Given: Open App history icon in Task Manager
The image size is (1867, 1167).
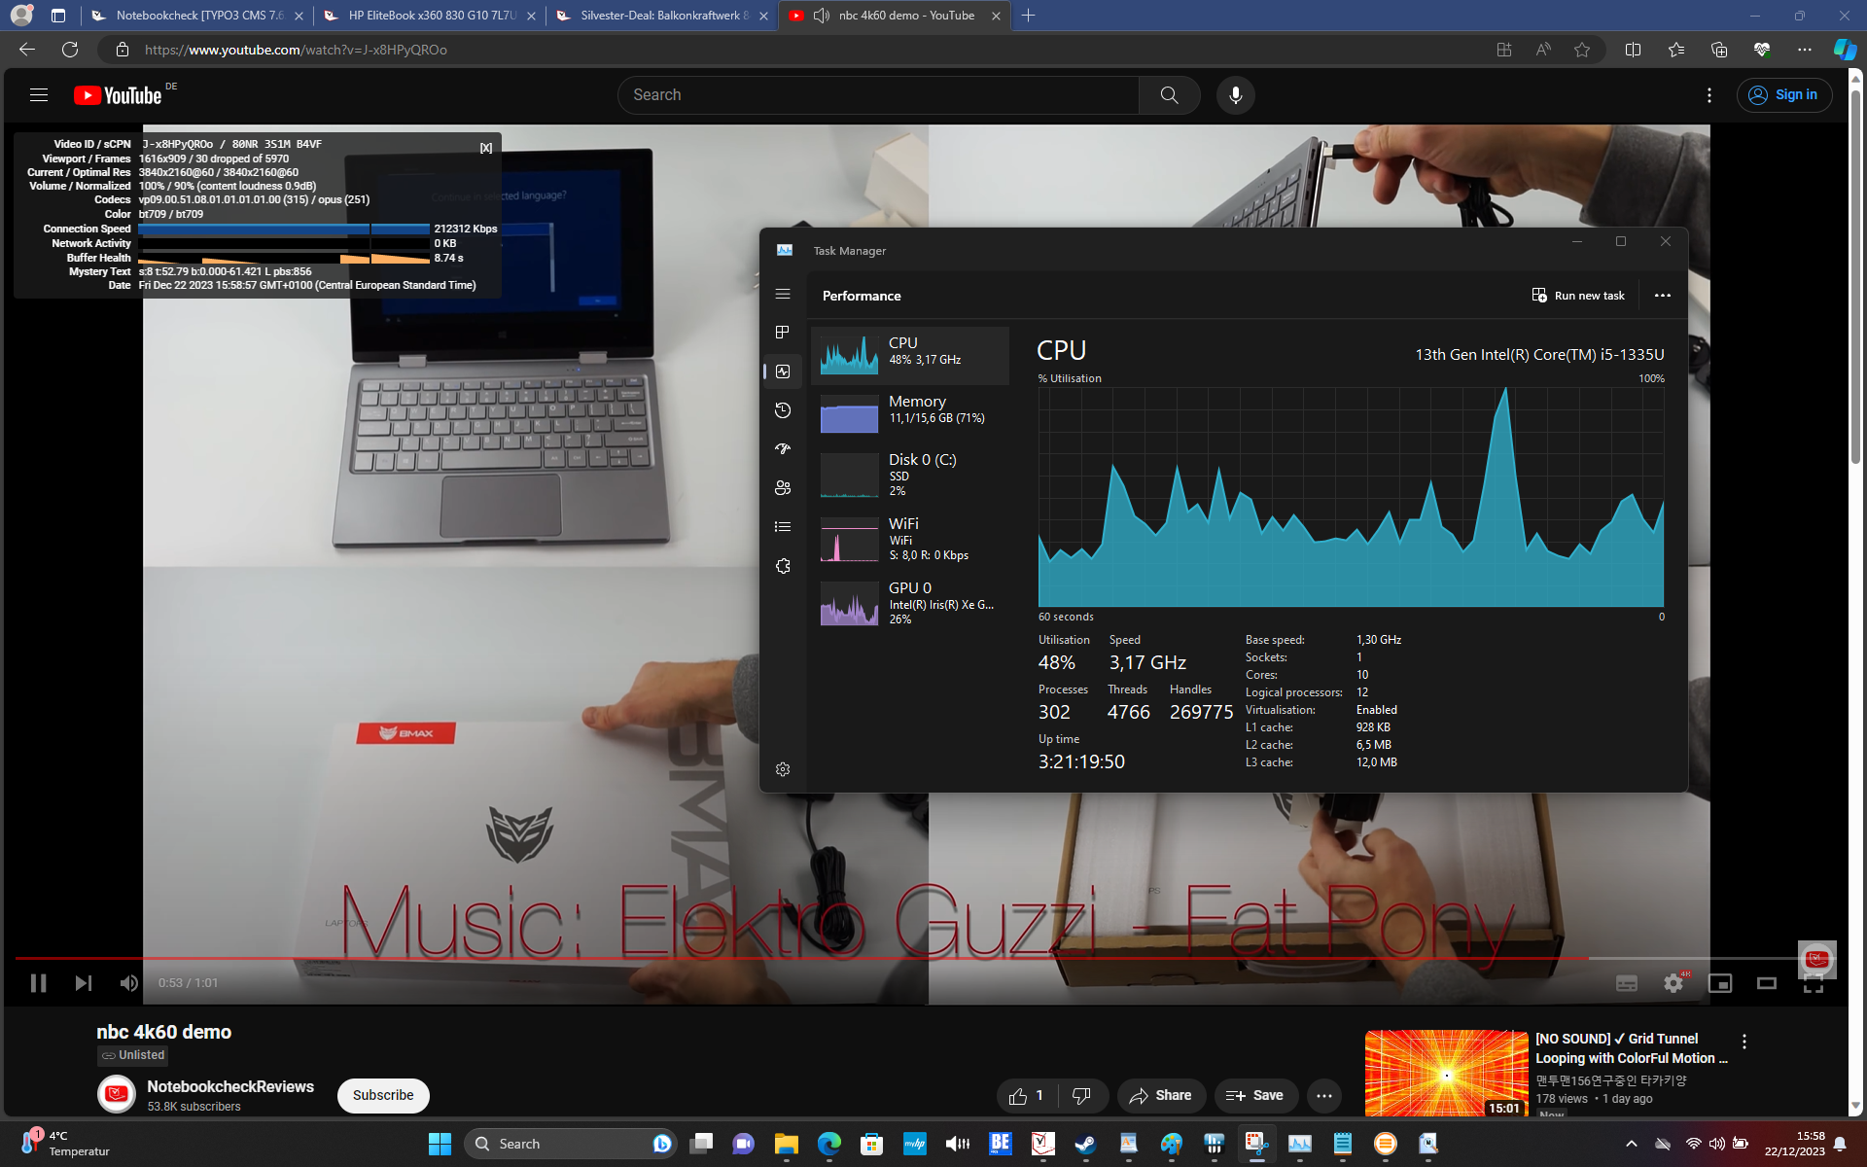Looking at the screenshot, I should tap(783, 410).
